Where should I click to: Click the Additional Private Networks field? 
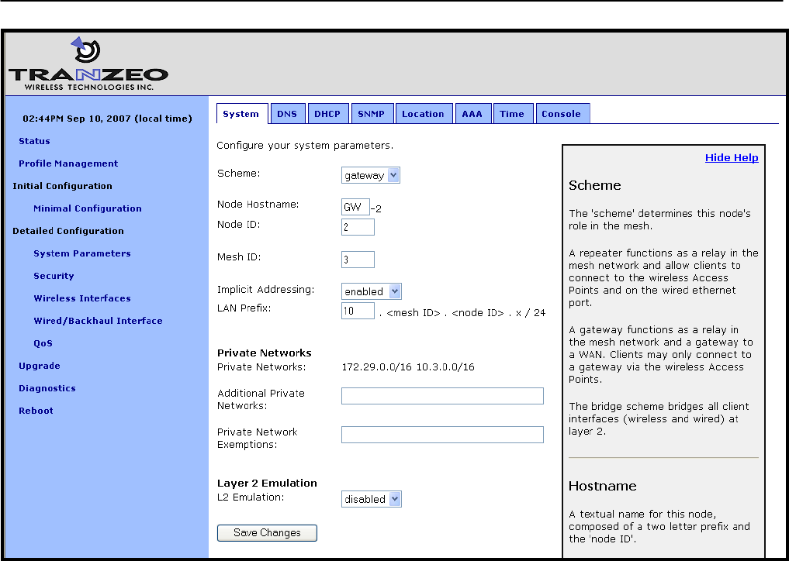442,396
